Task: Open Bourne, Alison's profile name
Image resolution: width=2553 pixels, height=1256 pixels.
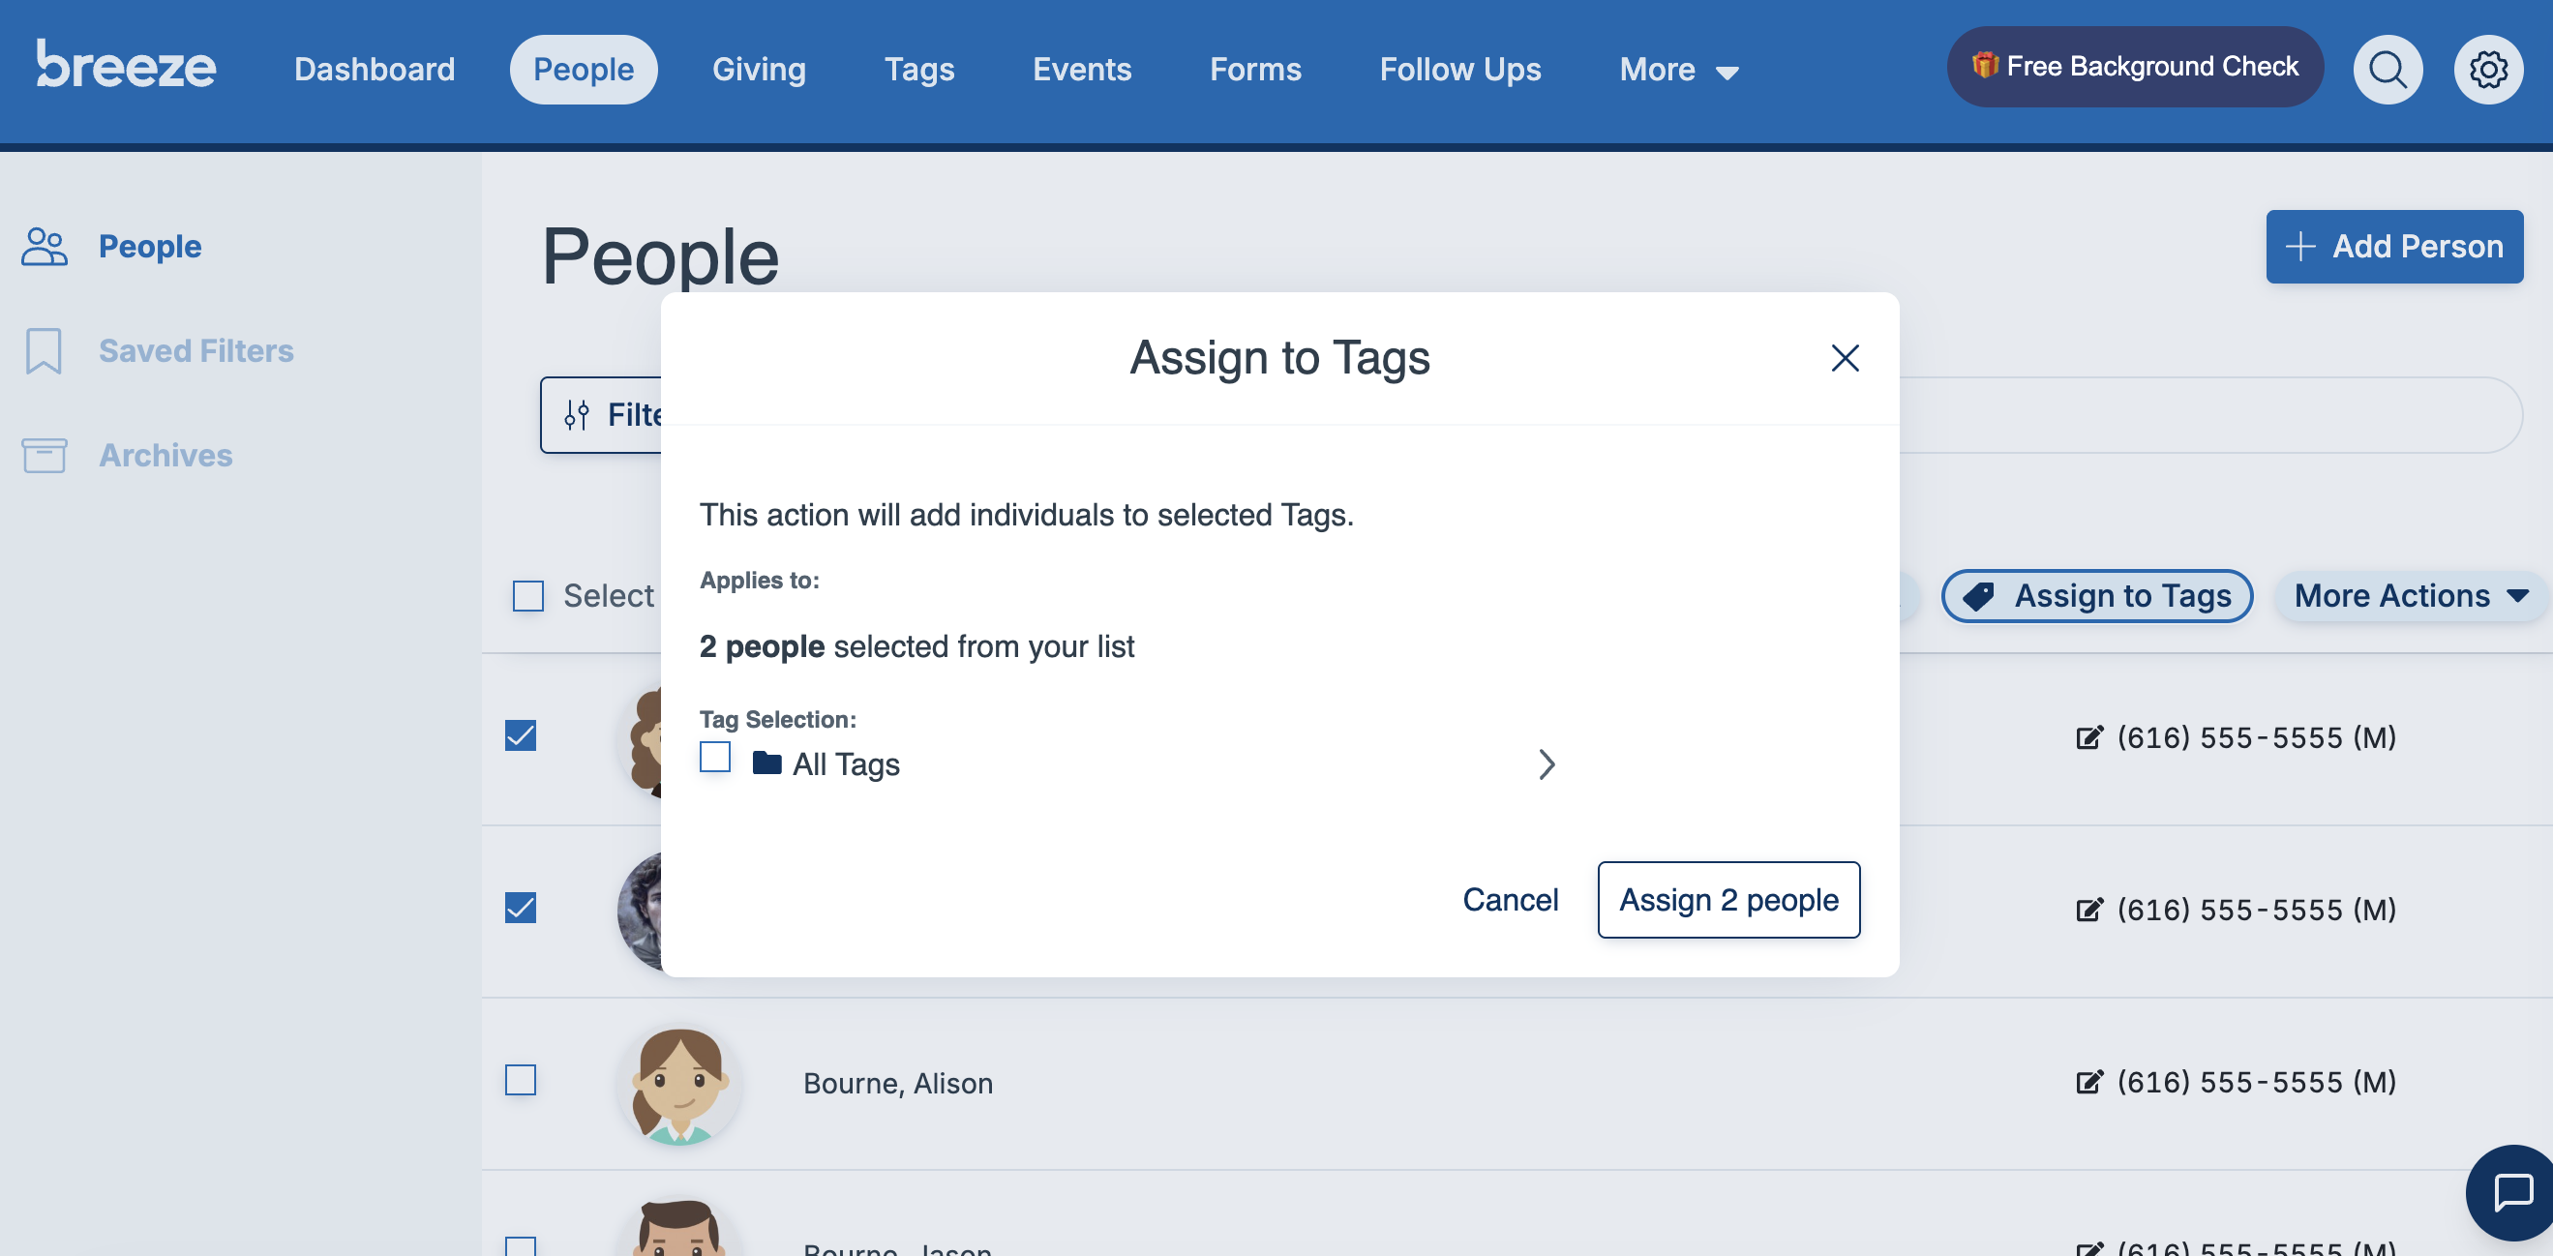Action: point(898,1083)
